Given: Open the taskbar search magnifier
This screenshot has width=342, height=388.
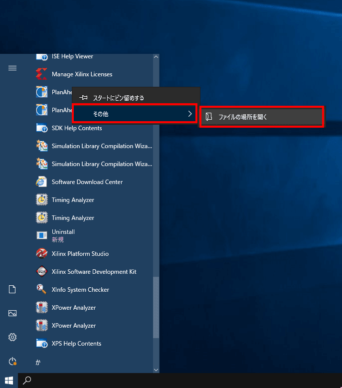Looking at the screenshot, I should pyautogui.click(x=27, y=380).
